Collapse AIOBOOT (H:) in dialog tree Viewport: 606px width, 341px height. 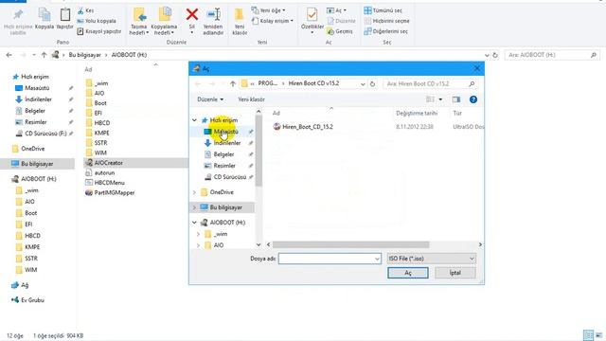point(194,223)
